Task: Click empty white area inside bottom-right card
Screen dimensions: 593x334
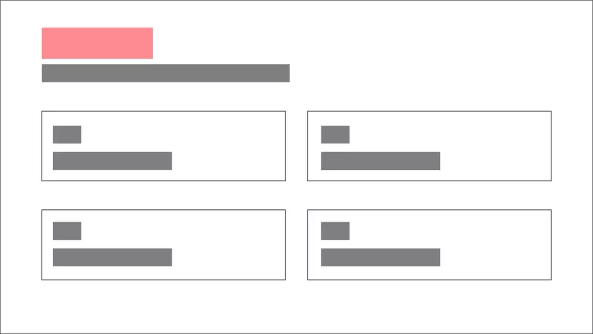Action: coord(495,244)
